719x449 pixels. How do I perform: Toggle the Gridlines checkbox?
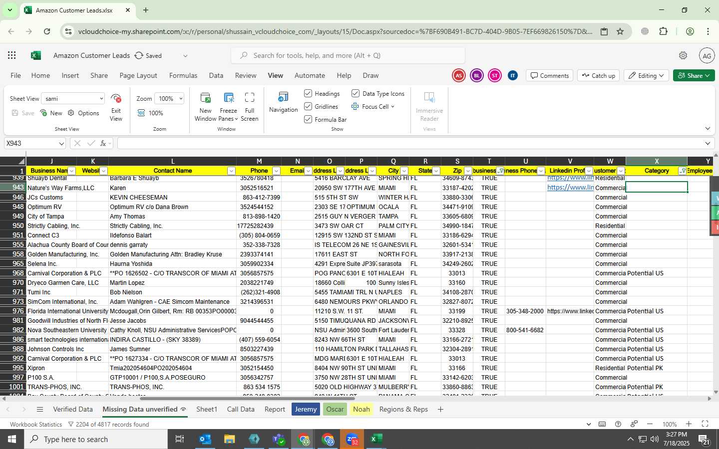coord(308,106)
